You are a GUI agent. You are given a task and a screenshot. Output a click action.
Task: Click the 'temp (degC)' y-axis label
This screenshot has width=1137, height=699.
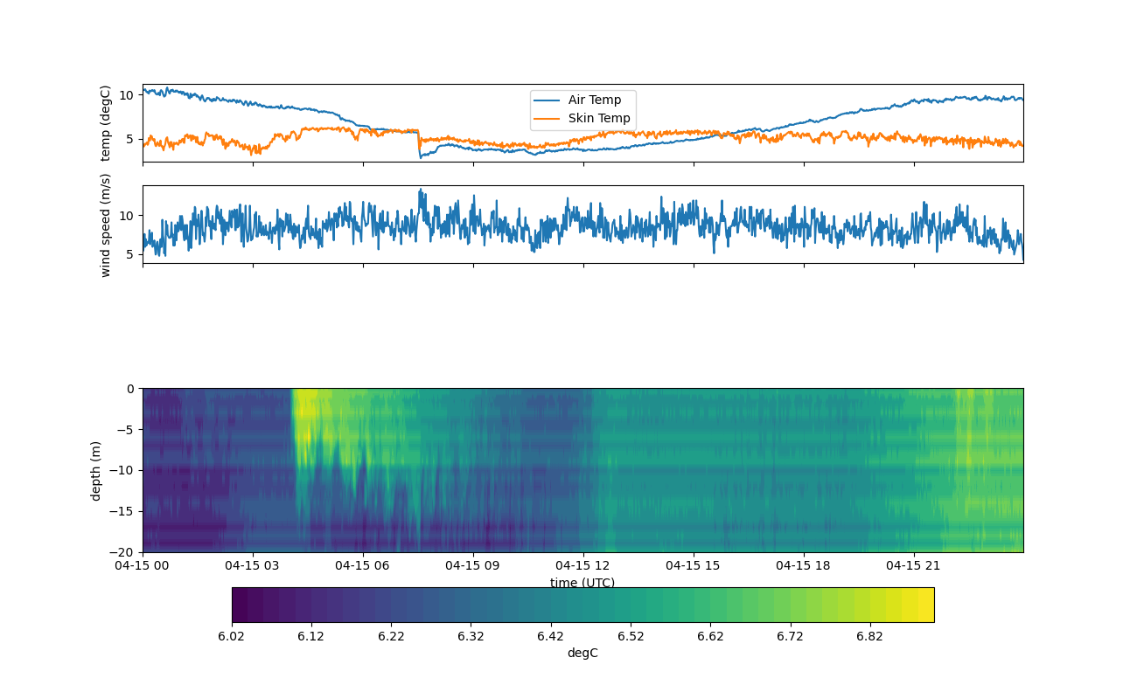[106, 123]
